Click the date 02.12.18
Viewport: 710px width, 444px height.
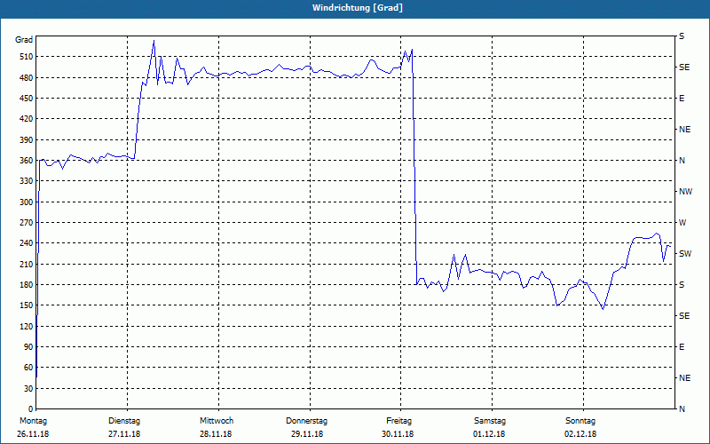click(580, 434)
